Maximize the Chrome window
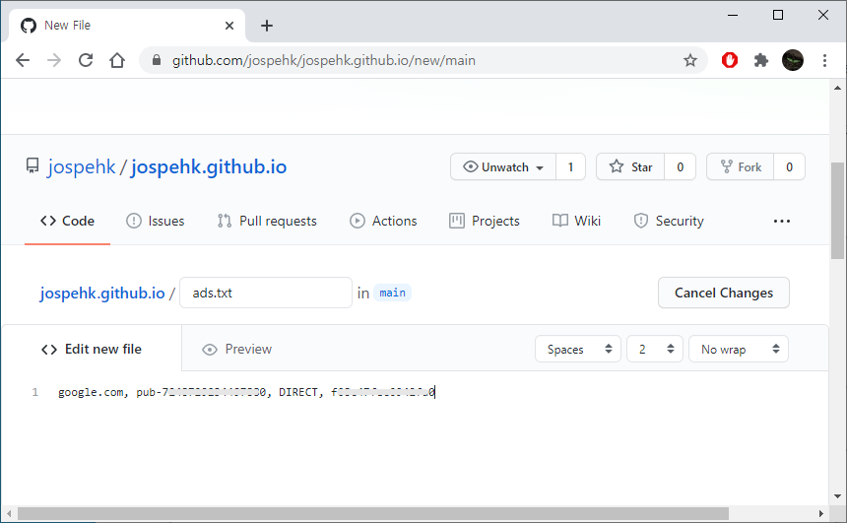 [x=778, y=15]
